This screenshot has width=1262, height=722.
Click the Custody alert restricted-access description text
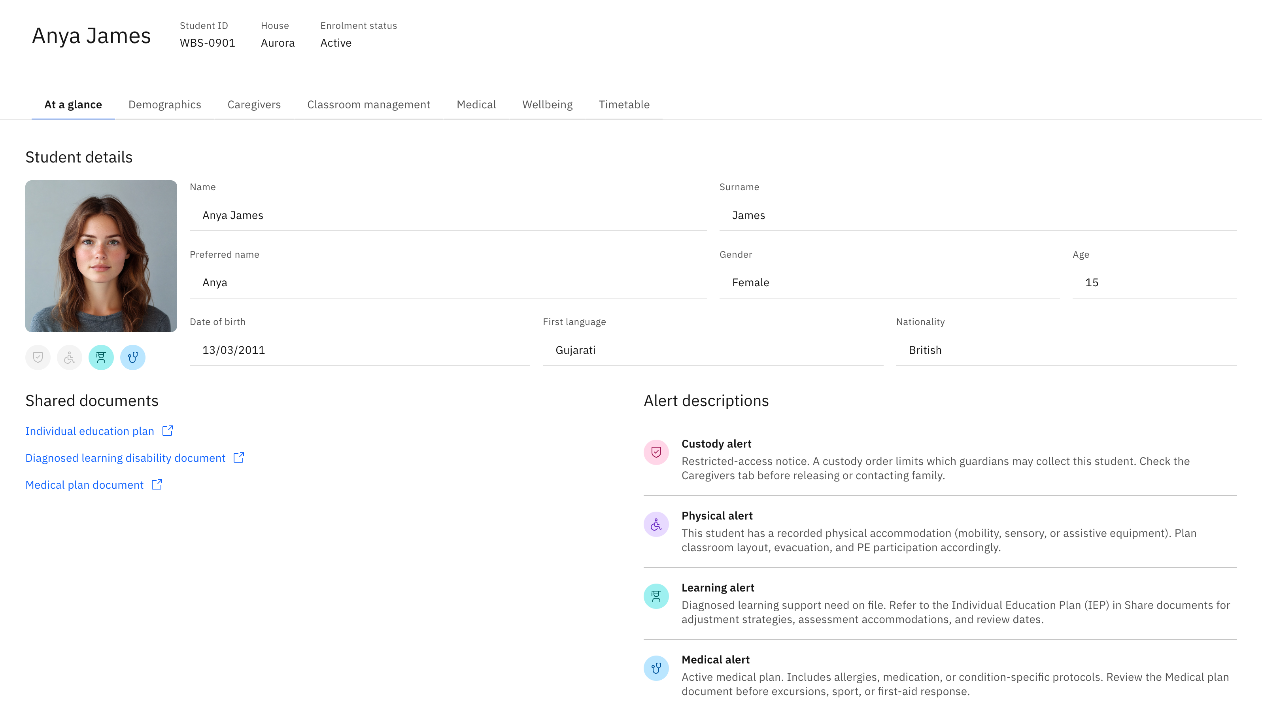click(935, 468)
